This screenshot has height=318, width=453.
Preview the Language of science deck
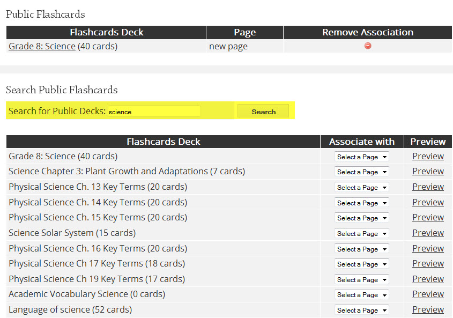tap(428, 309)
